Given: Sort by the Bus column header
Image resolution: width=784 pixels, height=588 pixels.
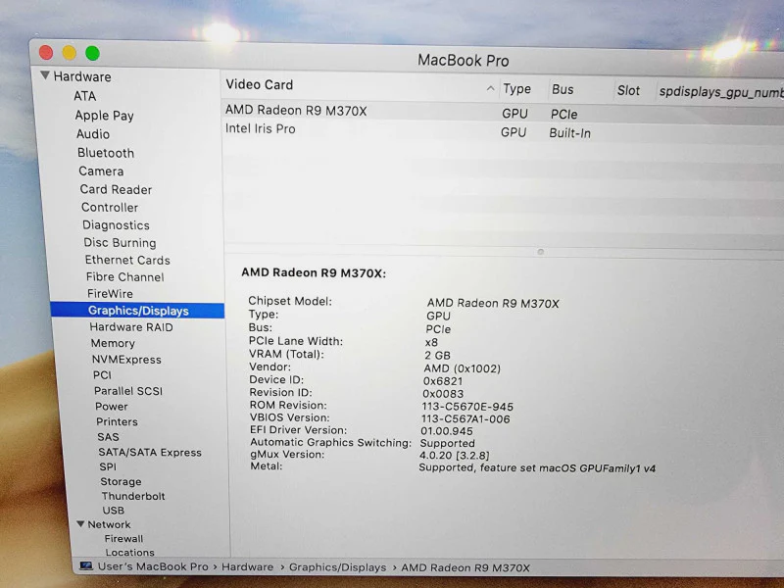Looking at the screenshot, I should pos(563,89).
